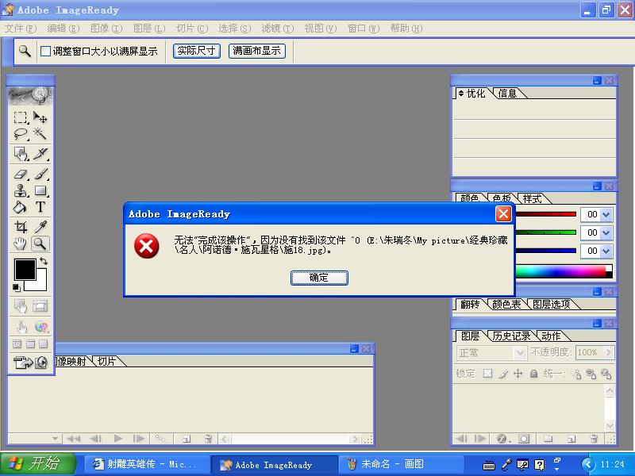The image size is (635, 476).
Task: Select the Rectangular Marquee tool
Action: 21,117
